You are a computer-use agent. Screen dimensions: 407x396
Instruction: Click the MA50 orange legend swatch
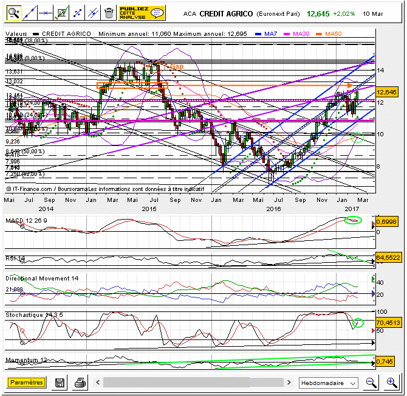coord(319,34)
